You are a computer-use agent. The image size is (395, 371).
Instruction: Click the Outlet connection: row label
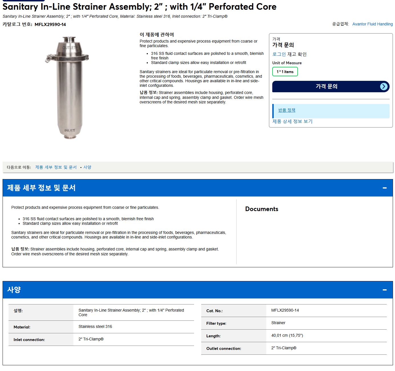(x=224, y=349)
